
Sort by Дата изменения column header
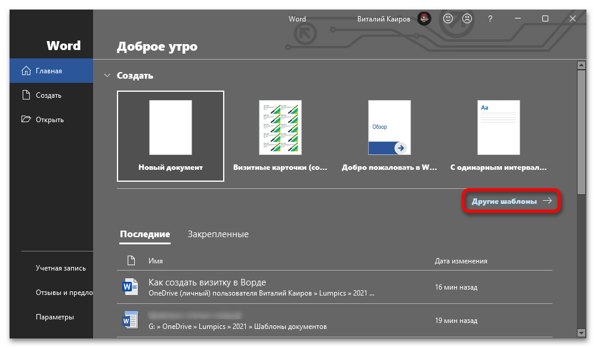(461, 261)
